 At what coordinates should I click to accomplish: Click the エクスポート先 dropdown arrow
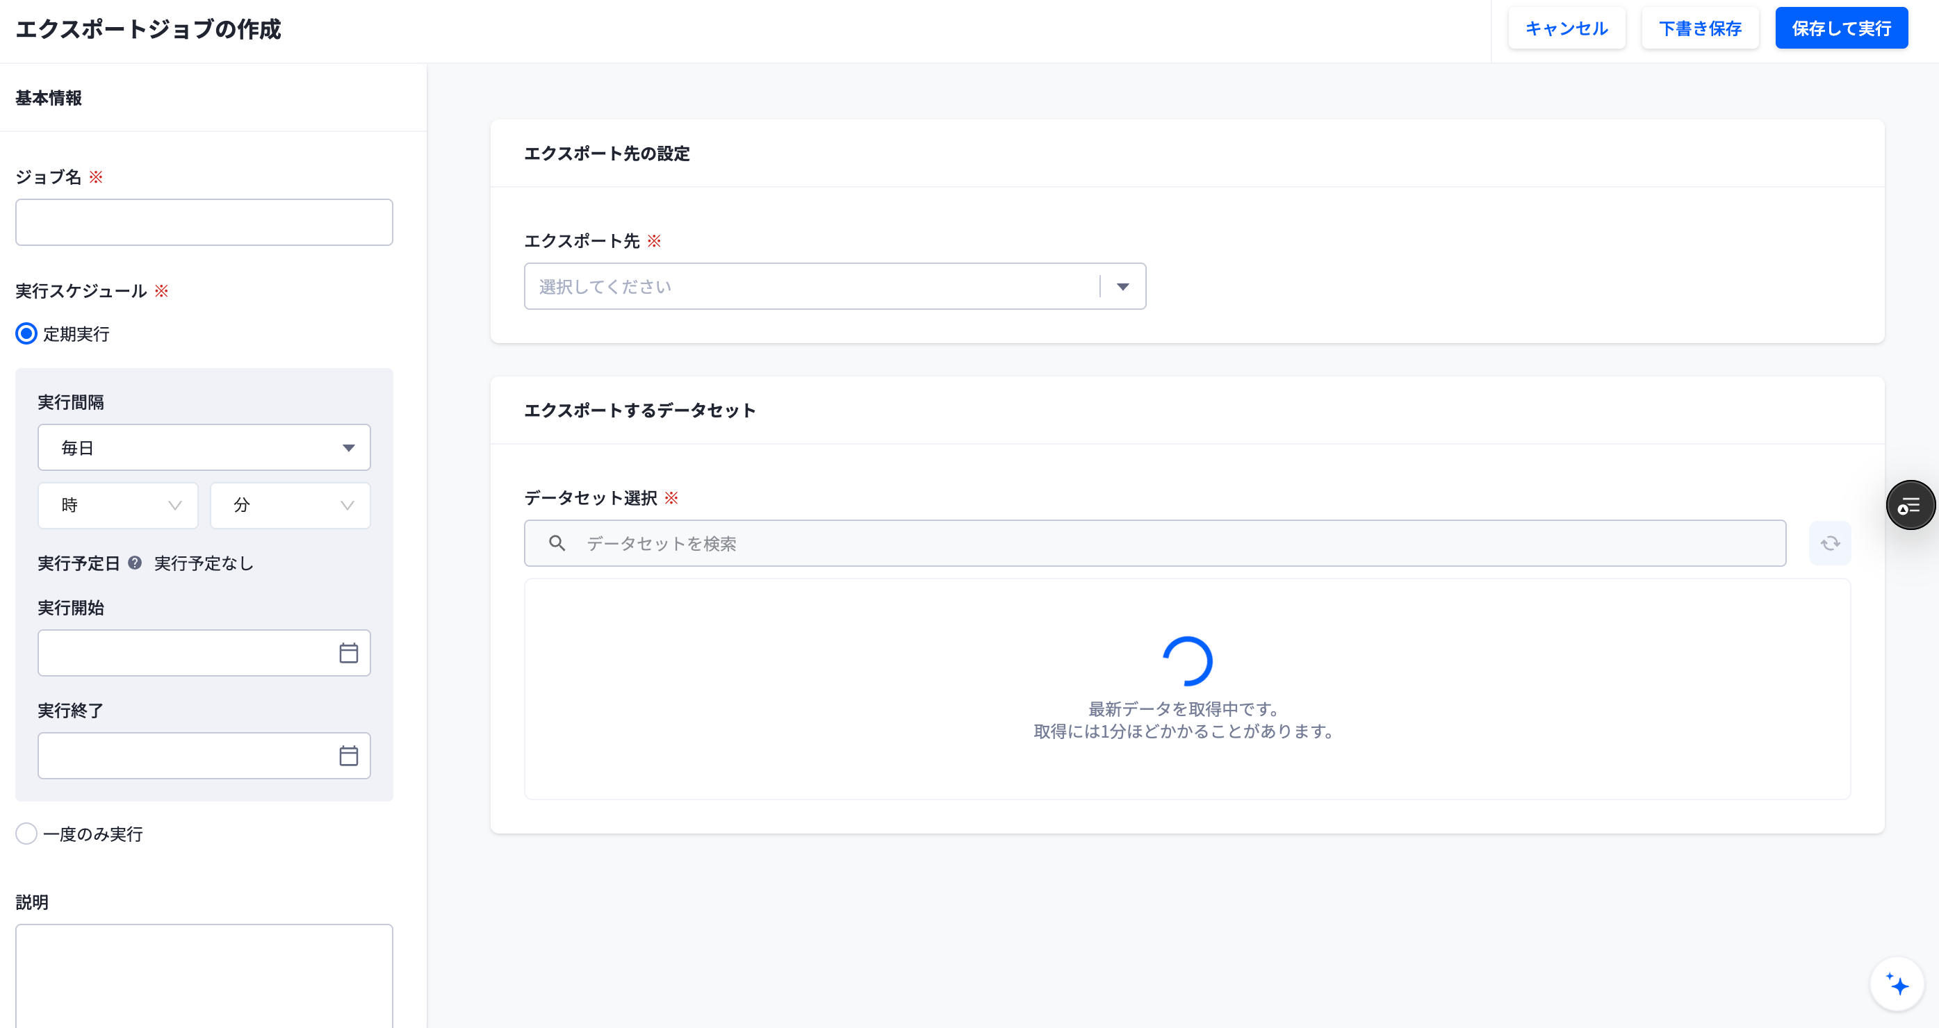coord(1122,287)
